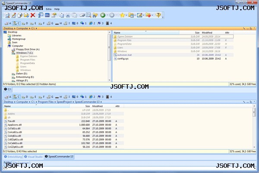Click the Cut scissors toolbar icon
The image size is (259, 173).
pos(68,15)
